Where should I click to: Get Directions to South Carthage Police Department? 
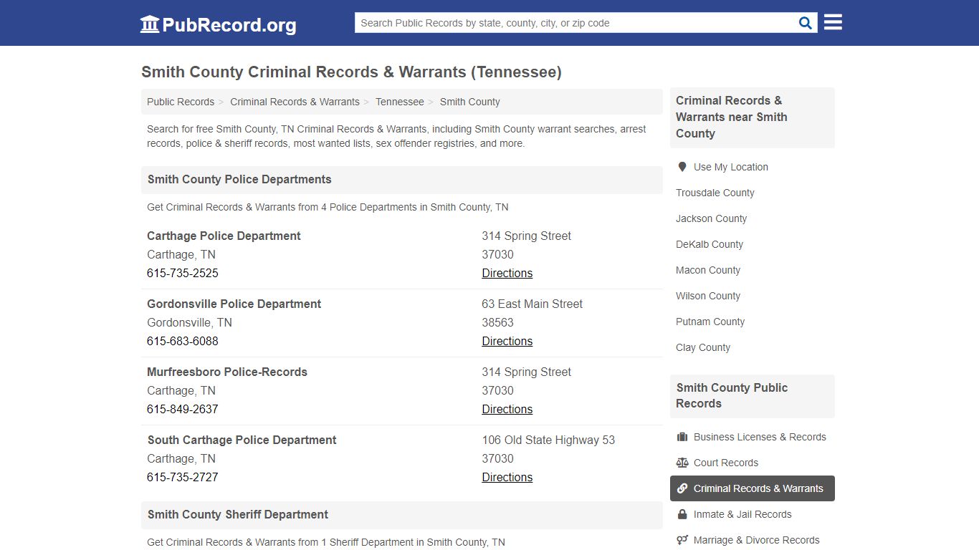coord(507,477)
